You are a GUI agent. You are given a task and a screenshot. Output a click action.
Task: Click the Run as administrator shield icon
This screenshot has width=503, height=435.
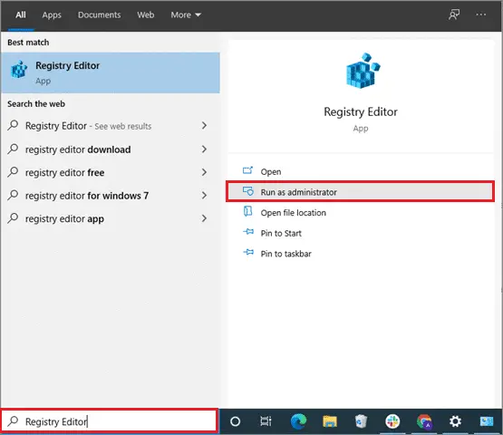click(247, 191)
